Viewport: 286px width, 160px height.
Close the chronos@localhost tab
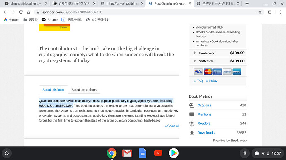coord(46,3)
